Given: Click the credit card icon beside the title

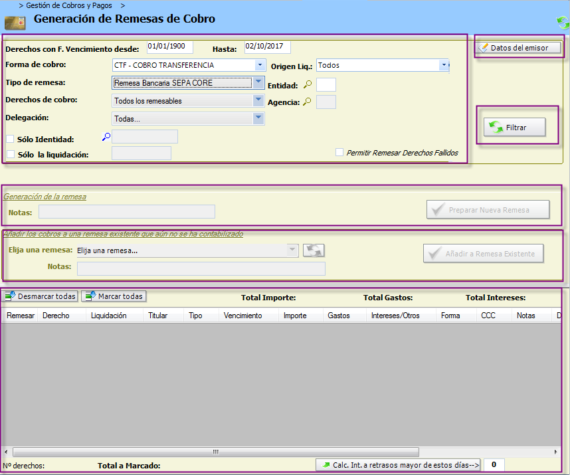Looking at the screenshot, I should tap(15, 23).
